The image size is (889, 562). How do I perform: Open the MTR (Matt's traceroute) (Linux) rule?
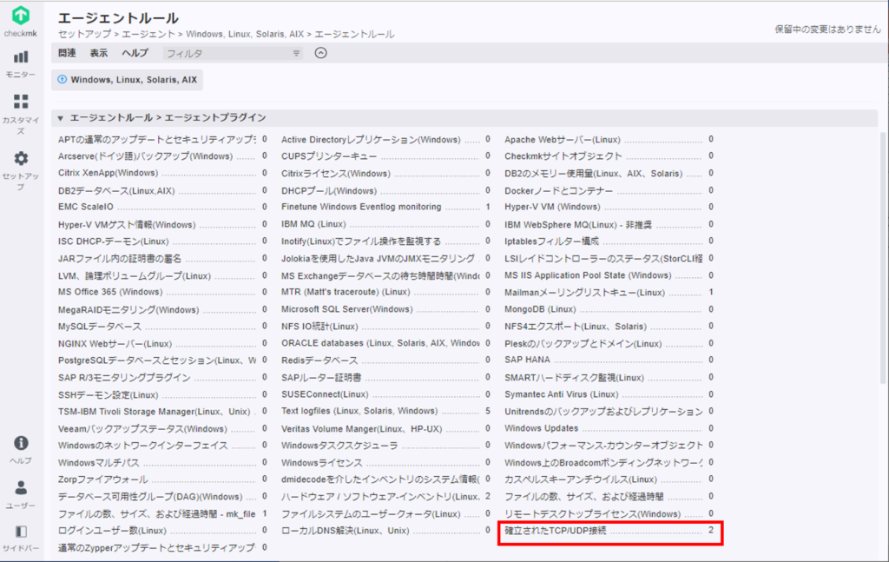pos(346,292)
